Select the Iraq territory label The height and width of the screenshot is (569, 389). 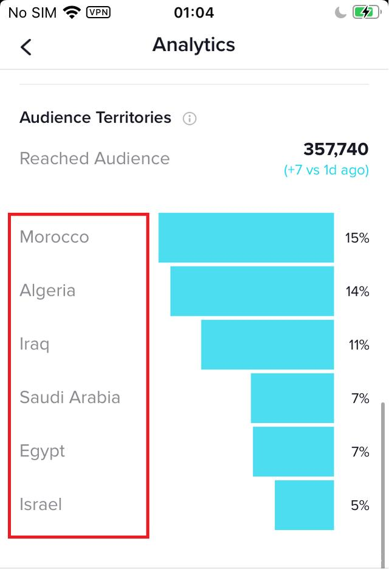tap(35, 344)
